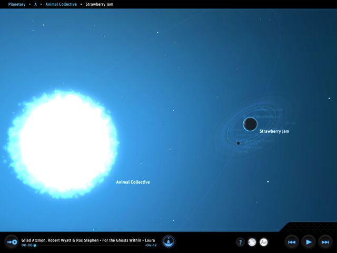Click the playback progress scrubber knob
Image resolution: width=337 pixels, height=253 pixels.
(35, 246)
